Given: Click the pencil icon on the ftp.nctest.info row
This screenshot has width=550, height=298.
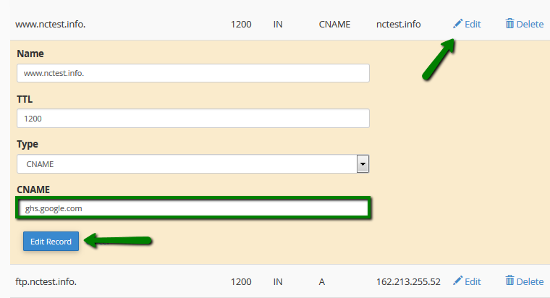Looking at the screenshot, I should tap(458, 281).
